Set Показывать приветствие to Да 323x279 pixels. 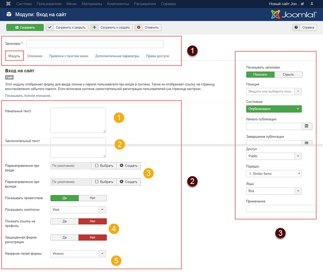pyautogui.click(x=65, y=198)
